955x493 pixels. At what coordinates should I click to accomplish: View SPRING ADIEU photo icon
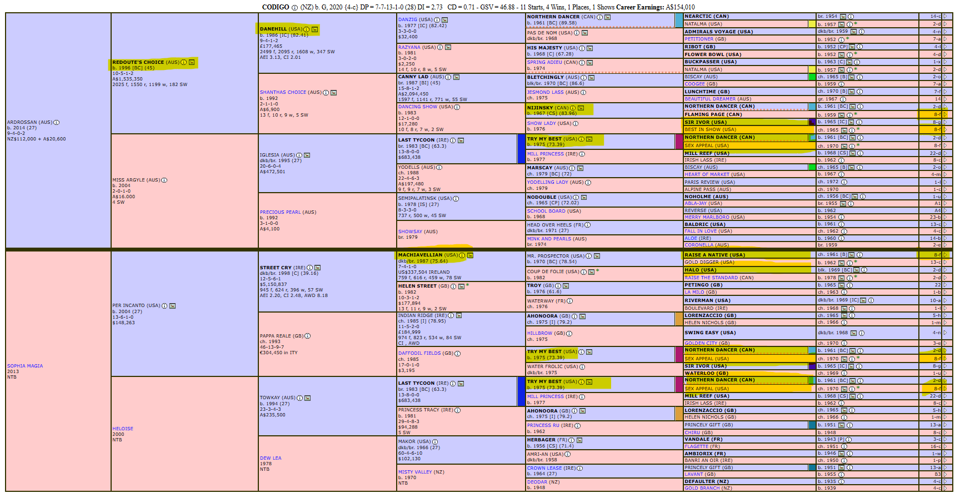point(590,63)
